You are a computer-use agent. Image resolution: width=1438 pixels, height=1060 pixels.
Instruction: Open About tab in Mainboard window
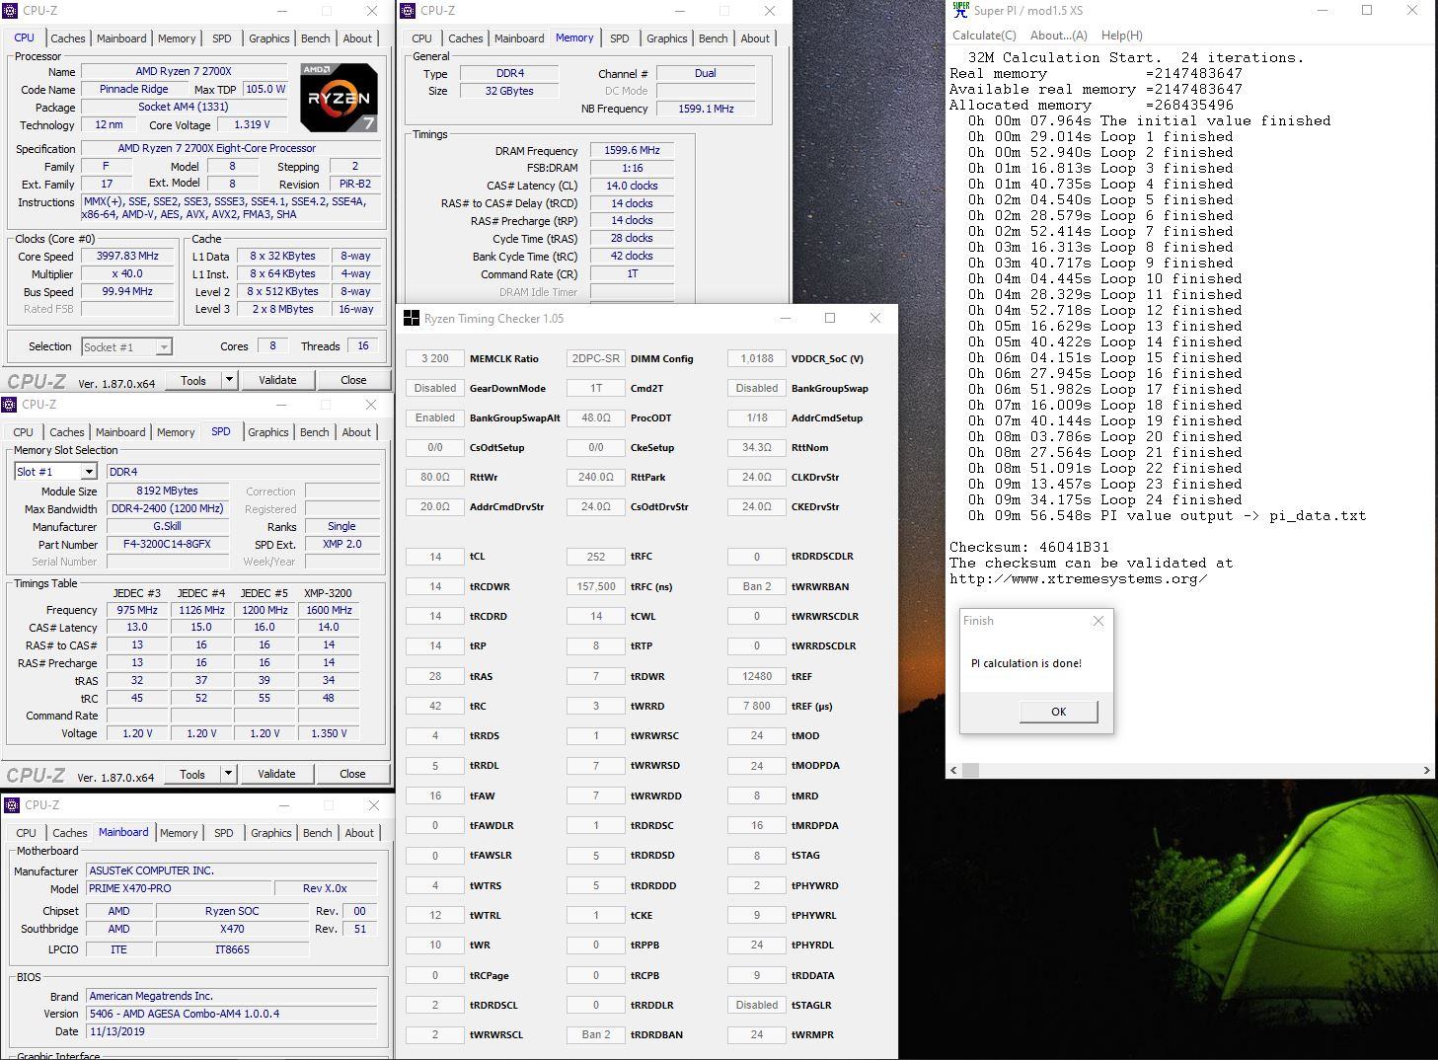pos(359,833)
